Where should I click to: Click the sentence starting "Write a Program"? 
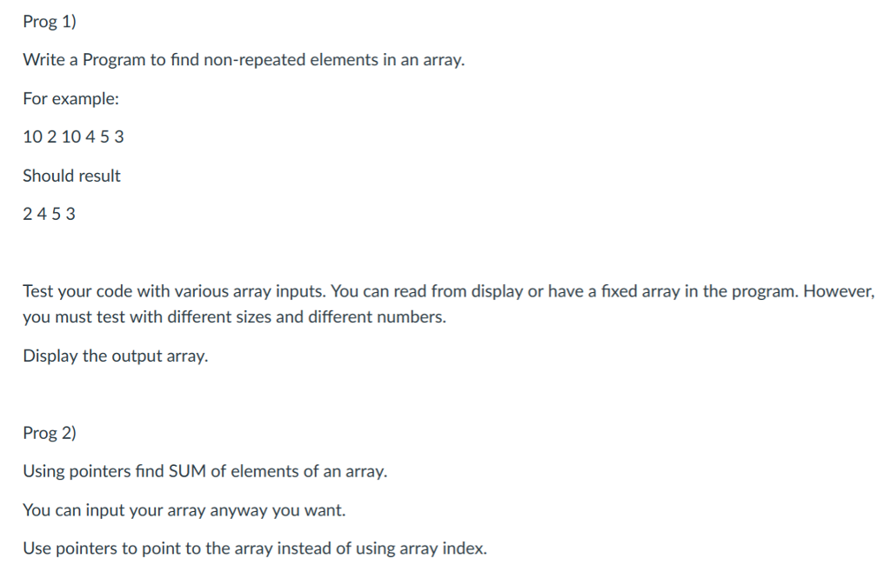(244, 61)
